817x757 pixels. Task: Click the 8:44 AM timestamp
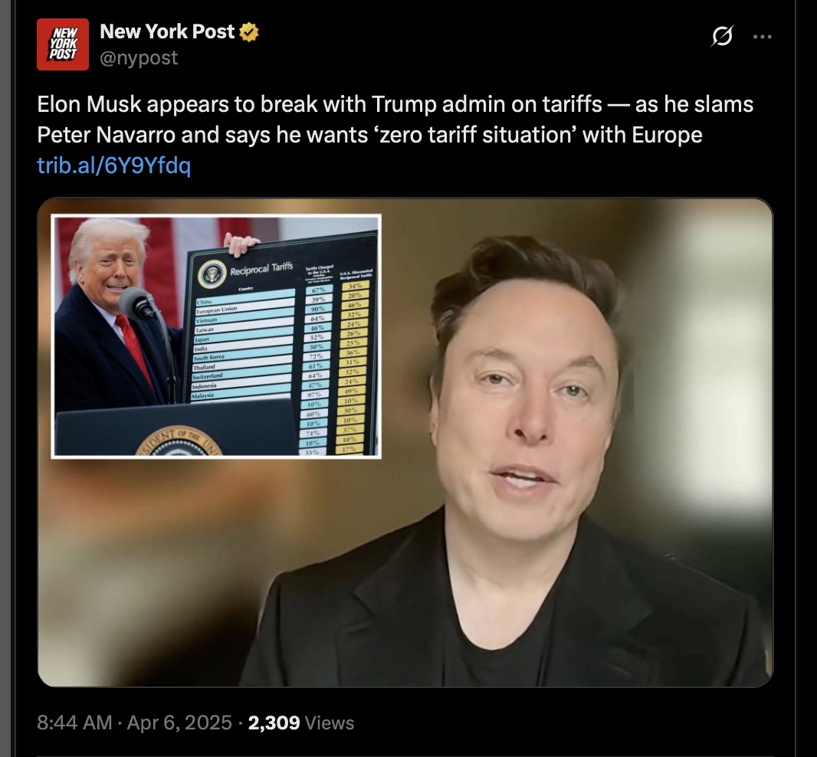pos(74,723)
